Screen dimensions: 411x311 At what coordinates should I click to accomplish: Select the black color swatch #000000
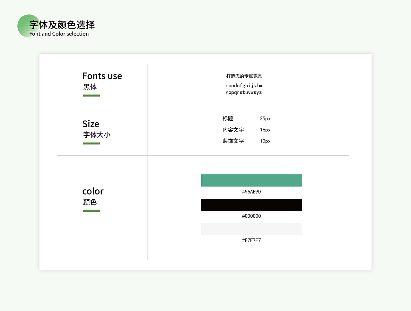point(251,205)
